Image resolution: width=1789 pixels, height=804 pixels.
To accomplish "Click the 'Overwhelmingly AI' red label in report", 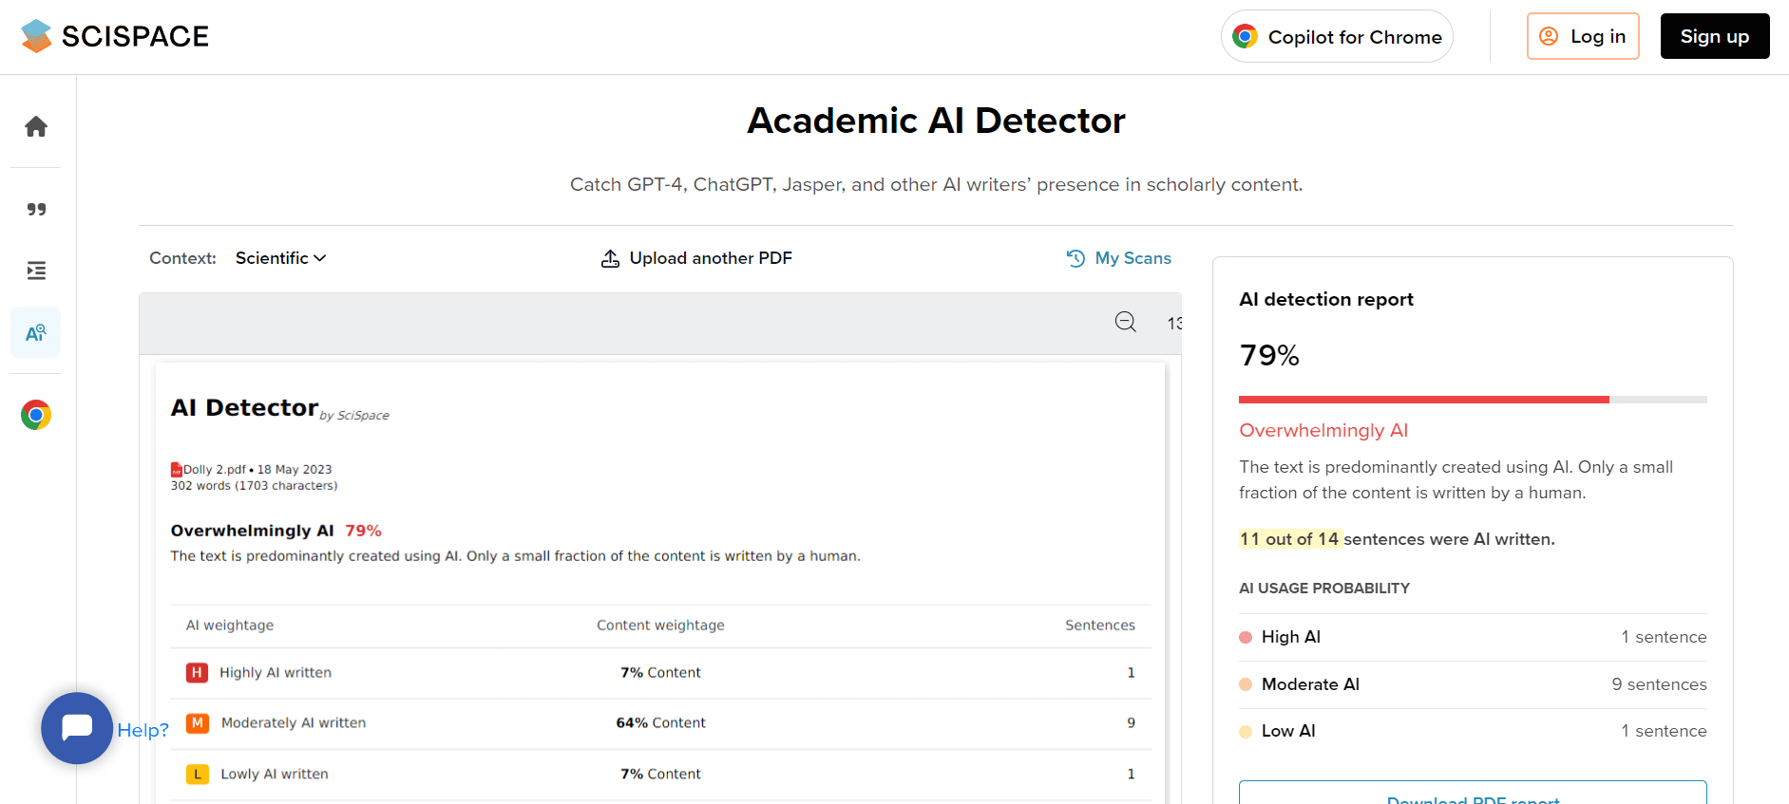I will 1323,430.
